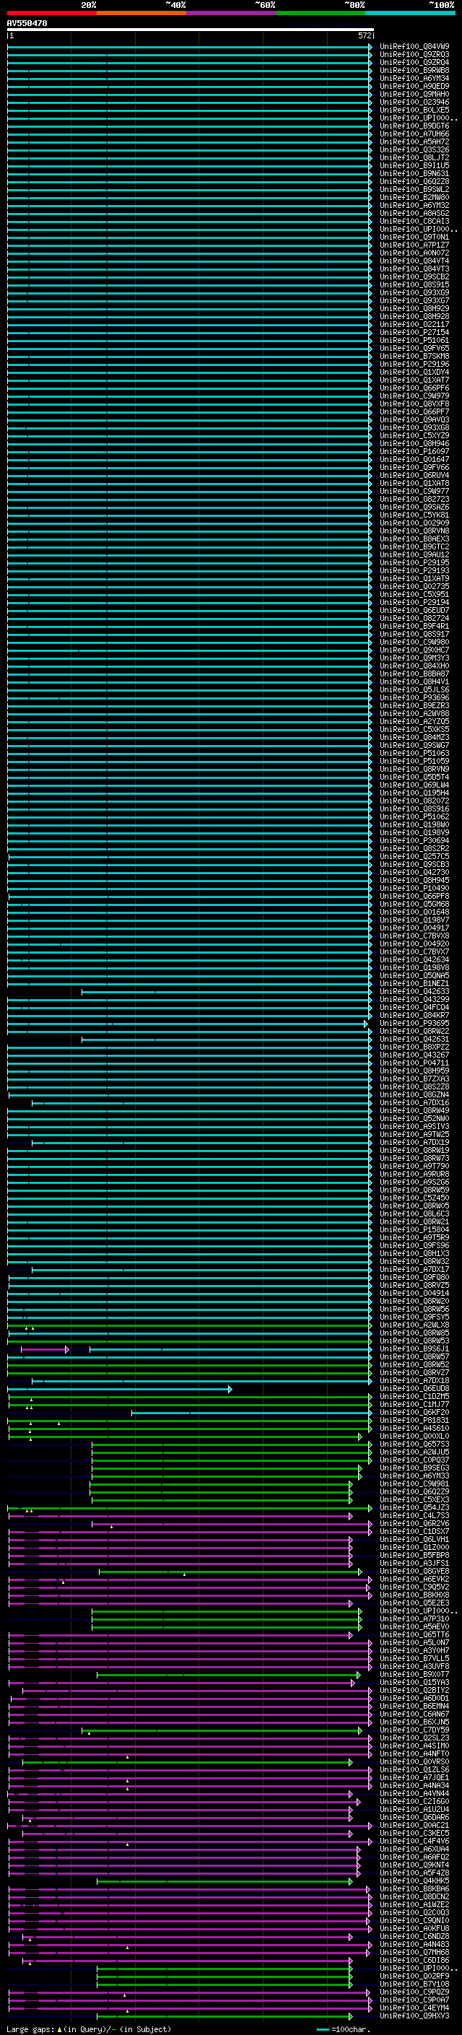The height and width of the screenshot is (2035, 462).
Task: Click the UniRef100_A8ASG2 entry
Action: coord(414,213)
